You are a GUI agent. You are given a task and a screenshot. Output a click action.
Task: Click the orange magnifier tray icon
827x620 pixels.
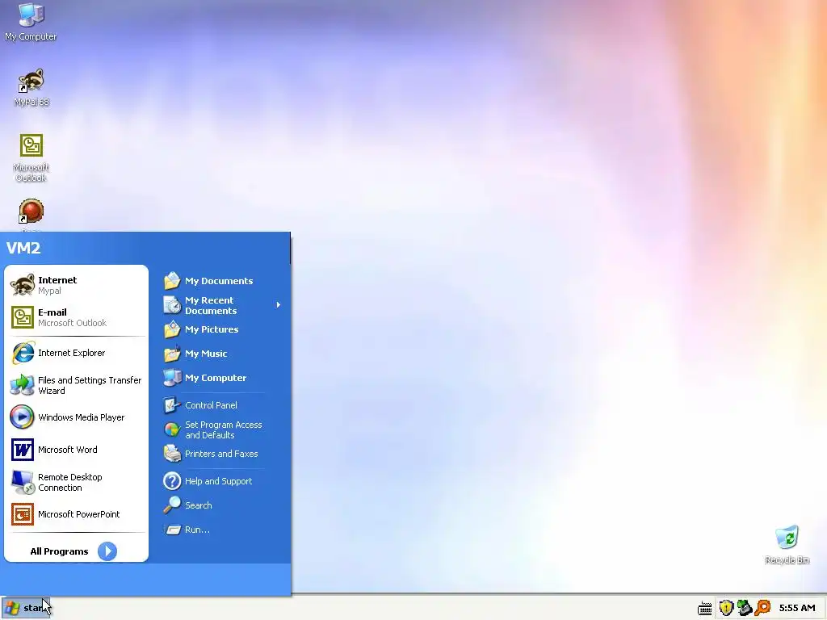coord(762,608)
